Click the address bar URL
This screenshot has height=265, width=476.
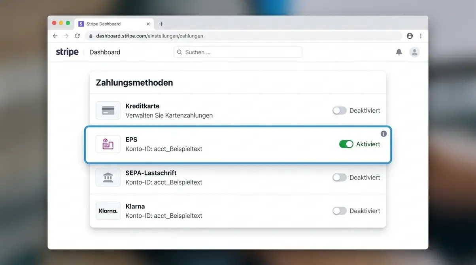pos(149,36)
